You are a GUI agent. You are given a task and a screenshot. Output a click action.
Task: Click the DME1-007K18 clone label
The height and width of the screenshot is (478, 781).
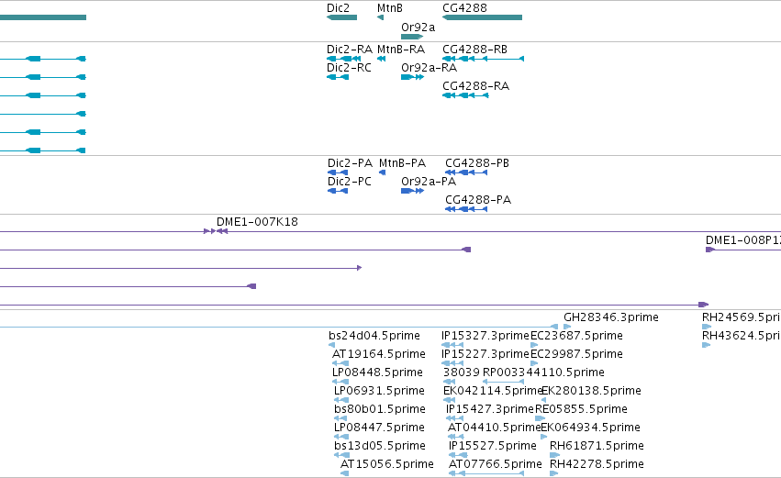pos(257,222)
